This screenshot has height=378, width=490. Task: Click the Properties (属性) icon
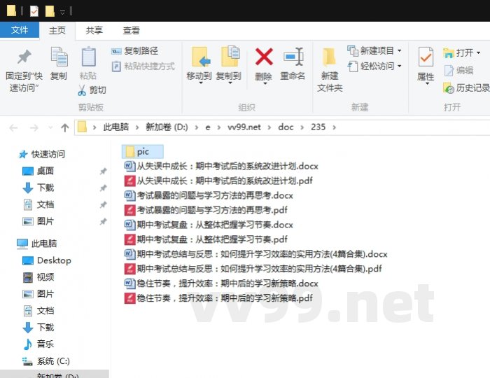click(x=426, y=57)
